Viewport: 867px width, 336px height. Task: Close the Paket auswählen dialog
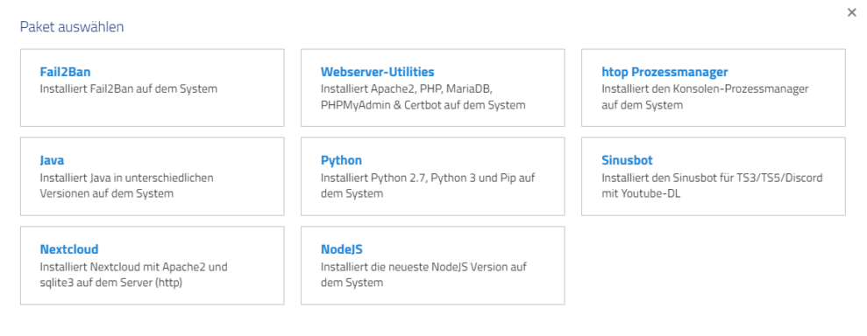point(851,13)
